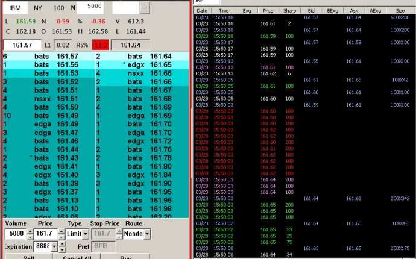The image size is (416, 259).
Task: Click the 161.57 best bid box
Action: click(22, 45)
